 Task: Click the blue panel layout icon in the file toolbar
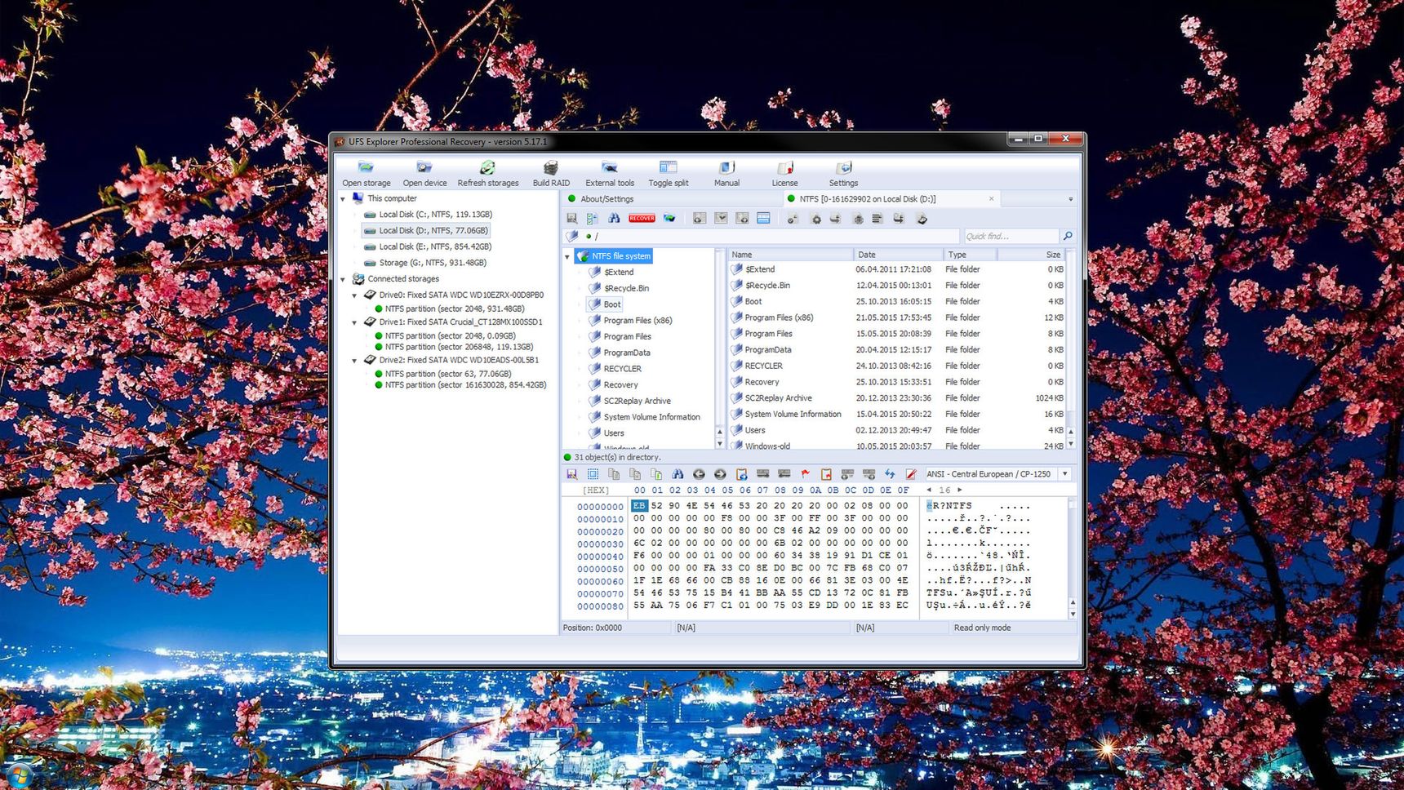pyautogui.click(x=763, y=219)
